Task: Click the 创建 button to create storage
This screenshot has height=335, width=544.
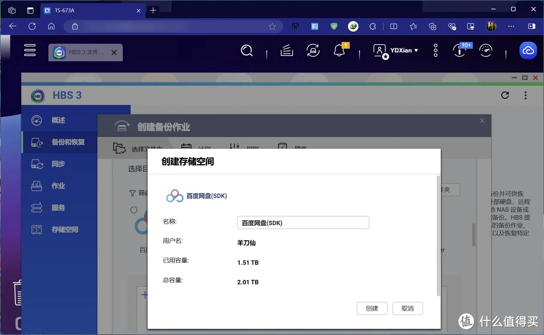Action: (x=372, y=308)
